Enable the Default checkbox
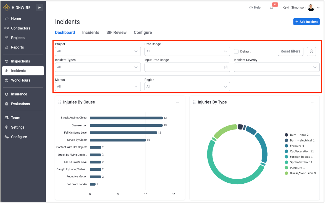 coord(236,51)
